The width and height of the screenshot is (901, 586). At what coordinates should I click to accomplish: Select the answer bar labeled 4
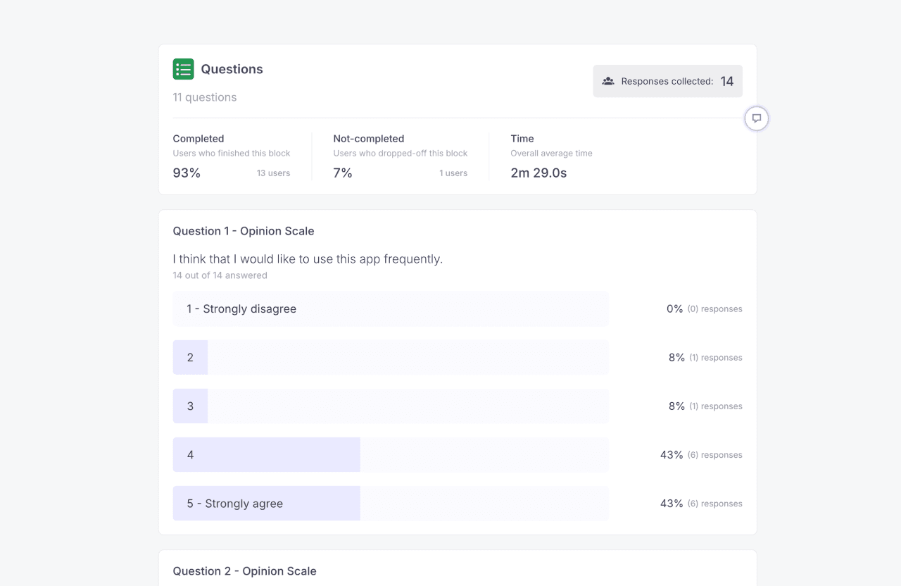(x=391, y=455)
